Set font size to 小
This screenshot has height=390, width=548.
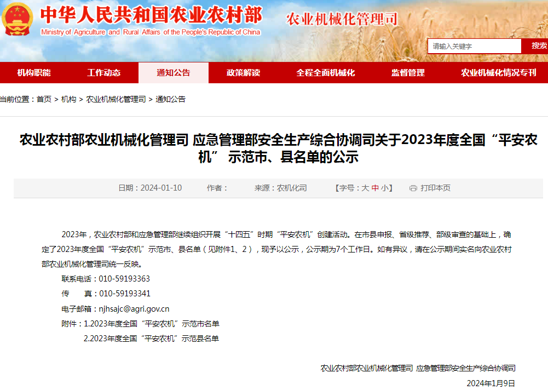coord(384,188)
